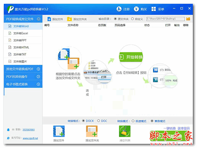Select 文件转图片 menu item

click(23, 61)
